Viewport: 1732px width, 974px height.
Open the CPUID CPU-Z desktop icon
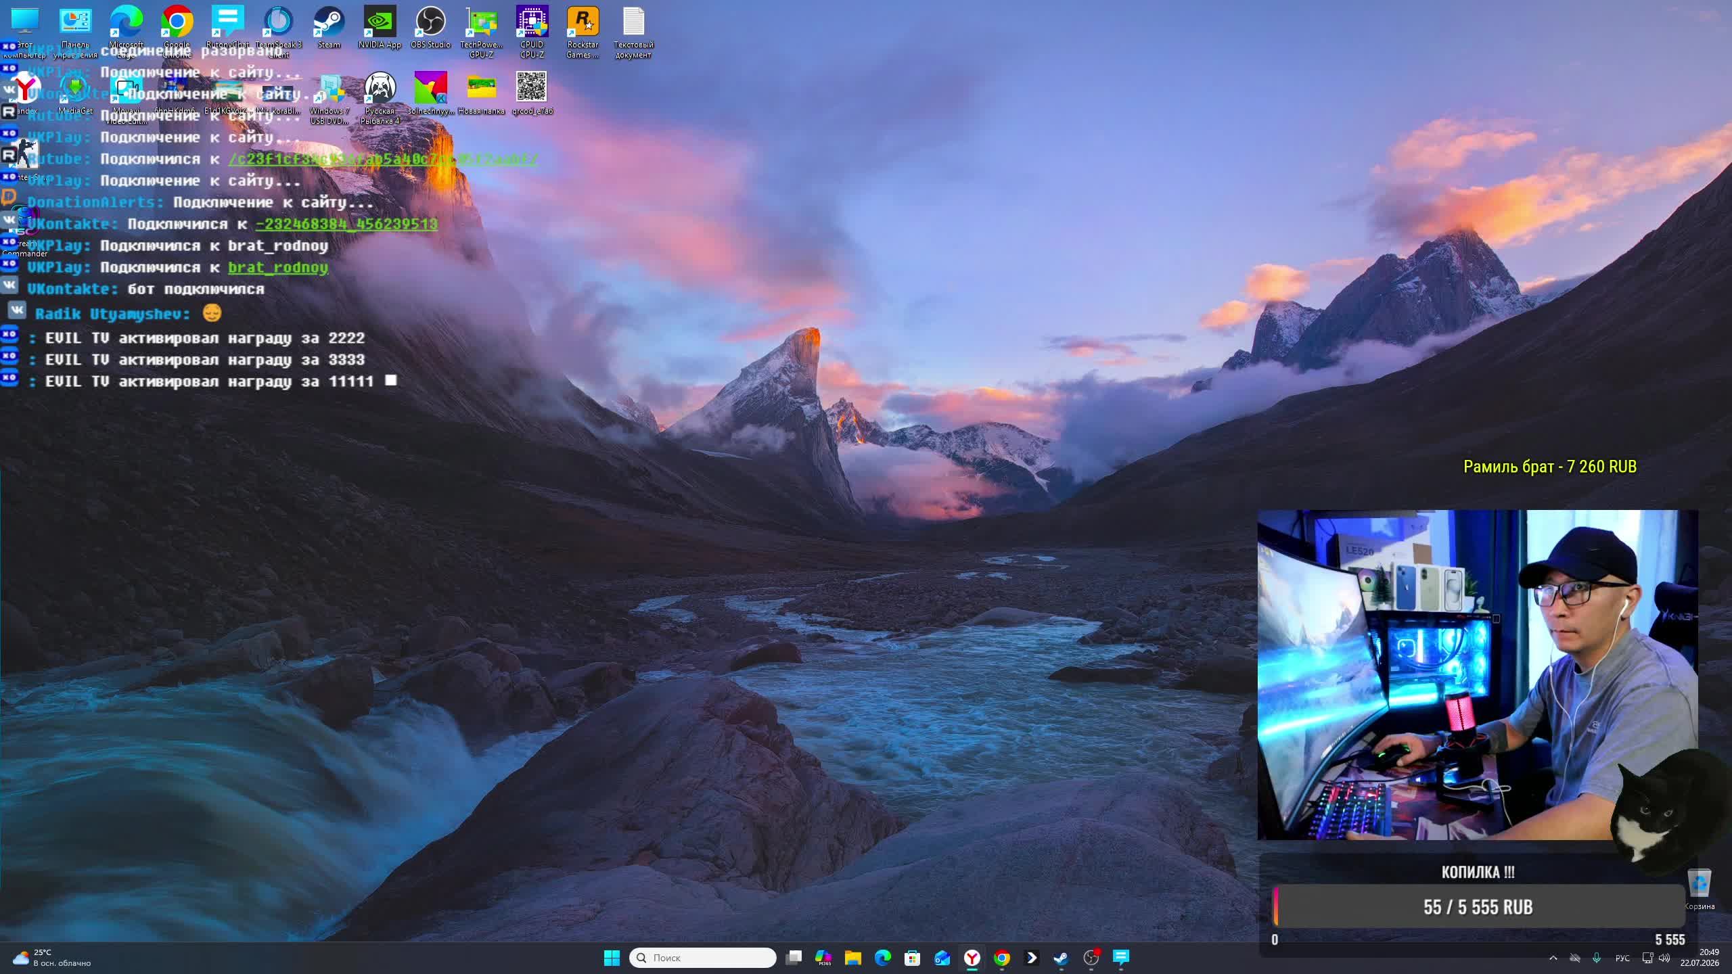[532, 31]
